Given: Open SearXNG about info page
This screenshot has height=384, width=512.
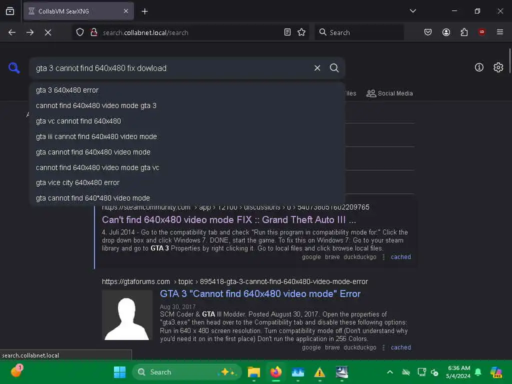Looking at the screenshot, I should tap(479, 67).
